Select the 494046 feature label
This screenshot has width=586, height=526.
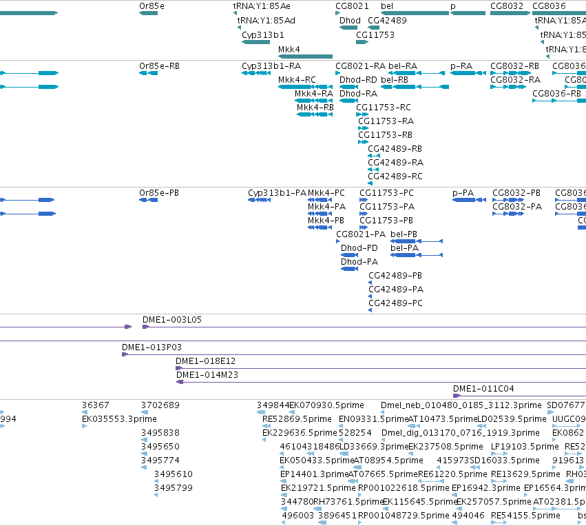coord(468,516)
